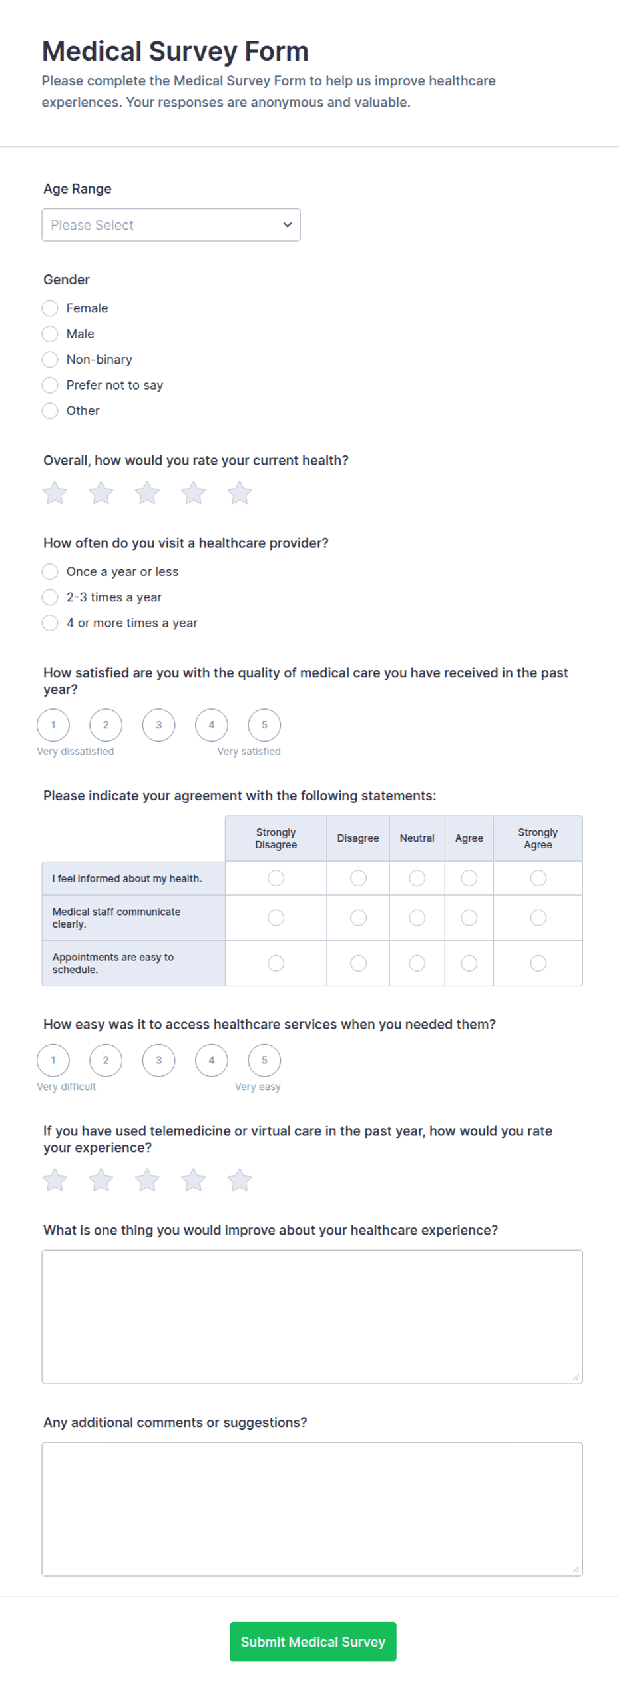
Task: Select access ease rating 2
Action: (106, 1060)
